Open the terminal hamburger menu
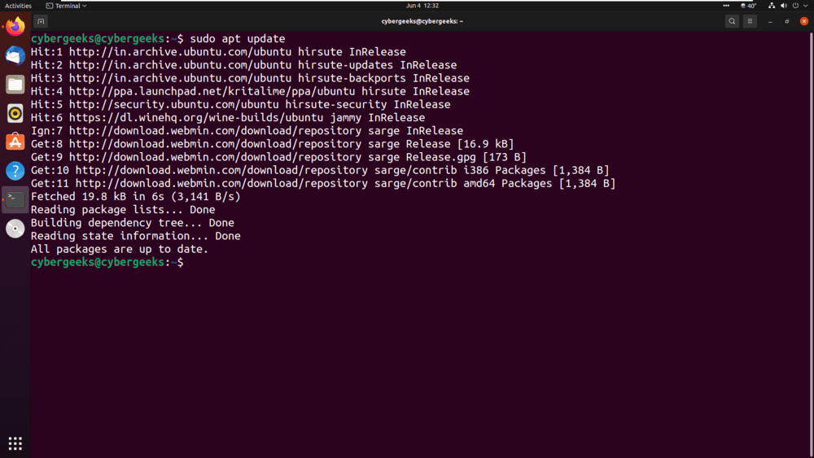Viewport: 814px width, 458px height. [751, 21]
